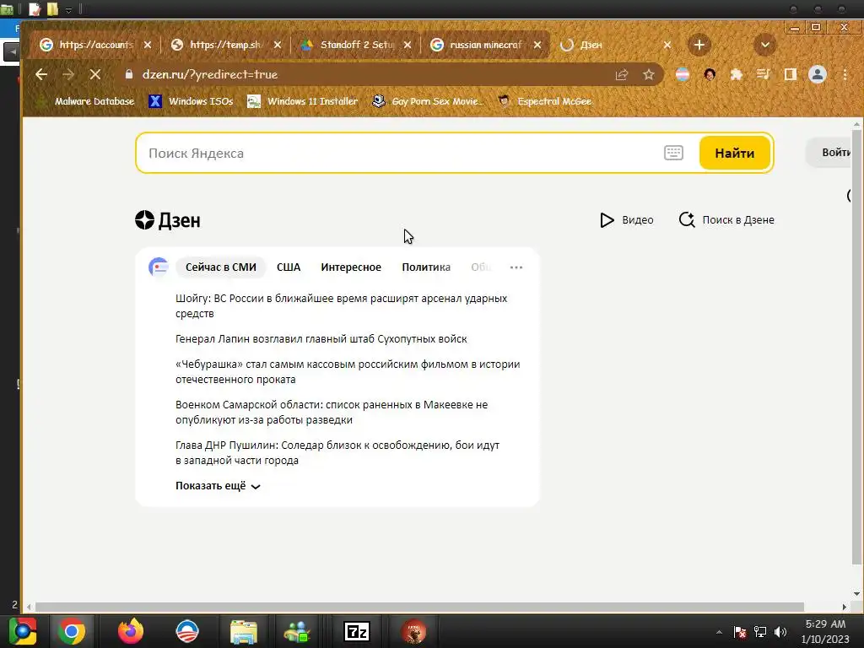Expand the tab search dropdown arrow

click(x=764, y=45)
